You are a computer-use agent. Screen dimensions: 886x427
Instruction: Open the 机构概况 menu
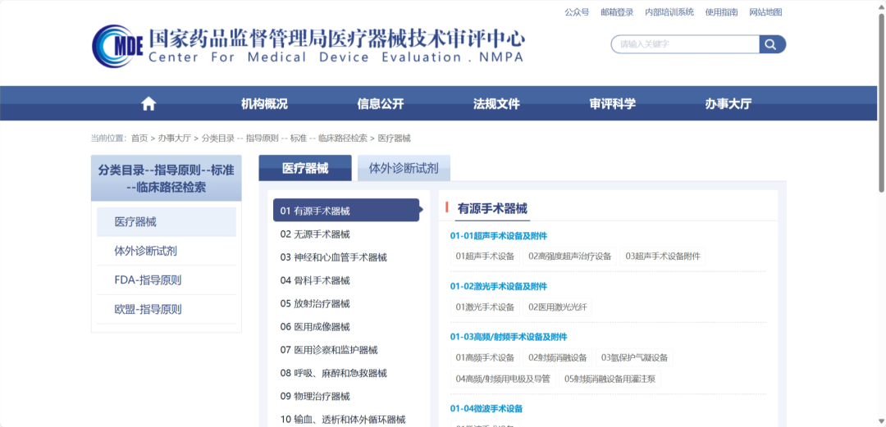264,104
